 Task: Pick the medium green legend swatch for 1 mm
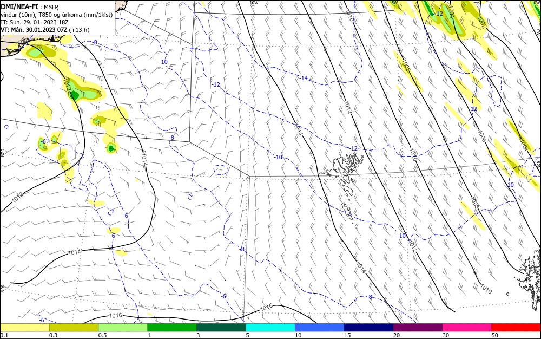tap(172, 328)
